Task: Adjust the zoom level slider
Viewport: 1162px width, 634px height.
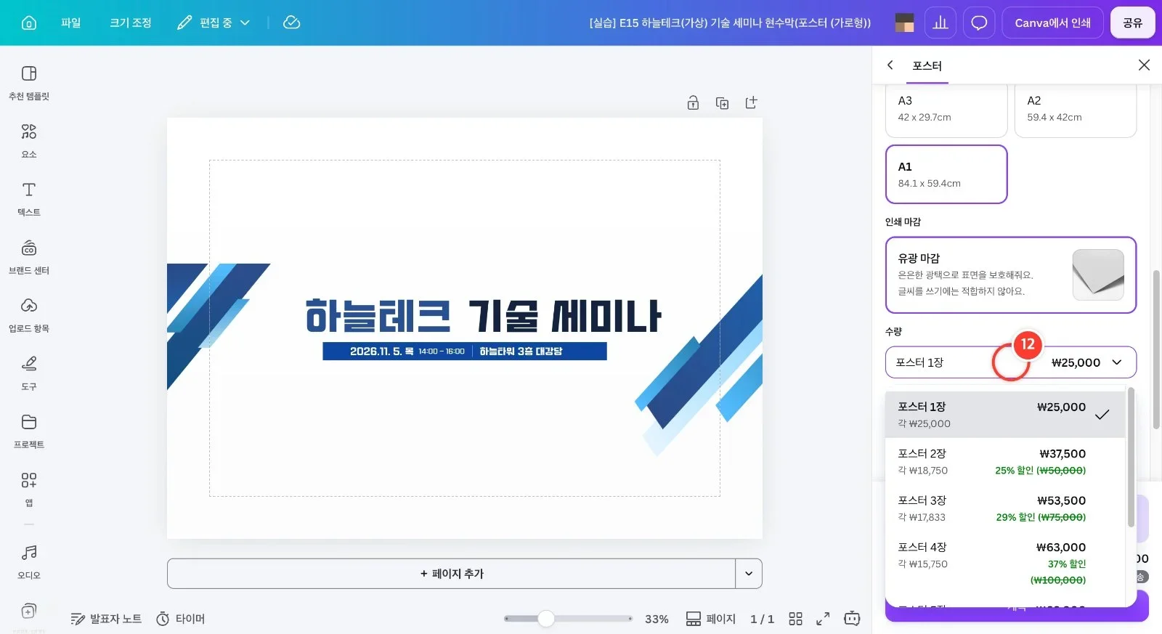Action: [568, 619]
